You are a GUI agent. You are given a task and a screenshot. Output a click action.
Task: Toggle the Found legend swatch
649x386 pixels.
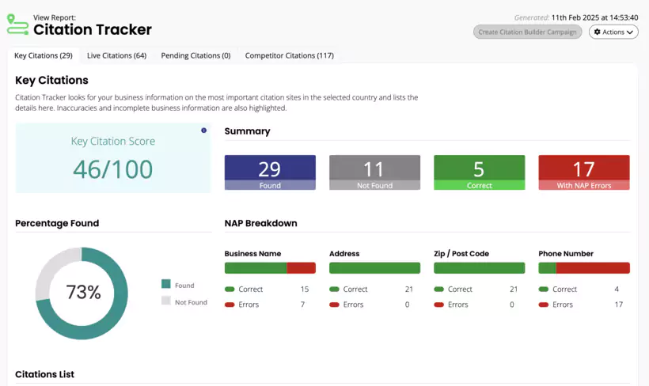point(166,284)
